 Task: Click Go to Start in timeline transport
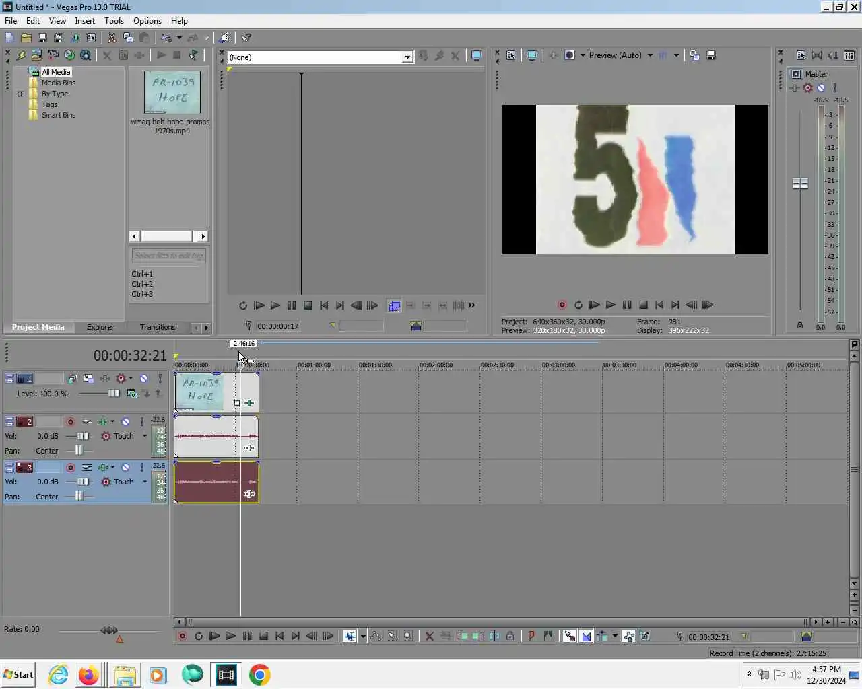(279, 636)
